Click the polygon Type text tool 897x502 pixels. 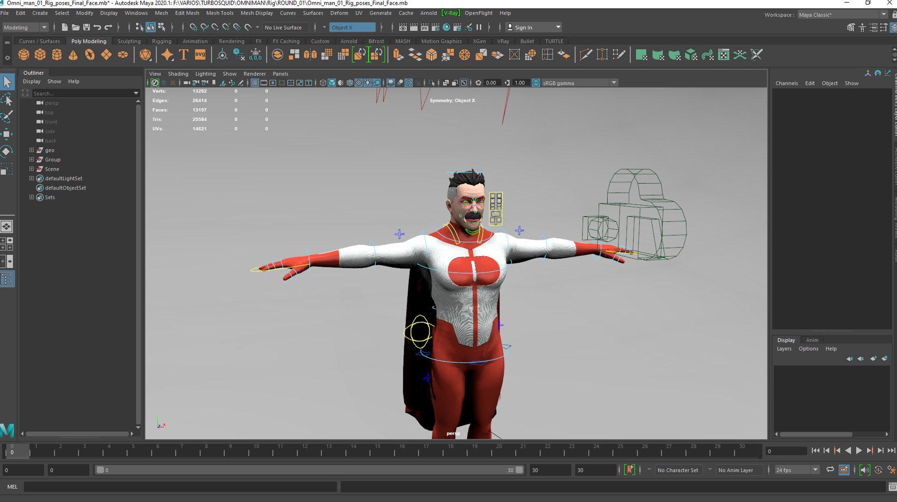tap(184, 55)
